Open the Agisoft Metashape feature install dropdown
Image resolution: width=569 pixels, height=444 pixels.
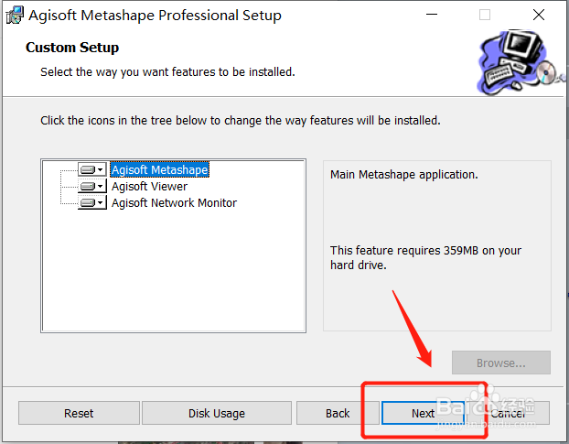pyautogui.click(x=92, y=169)
